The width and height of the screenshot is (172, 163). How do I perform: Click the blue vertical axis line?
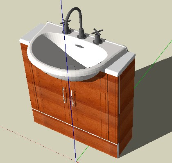[x=68, y=81]
